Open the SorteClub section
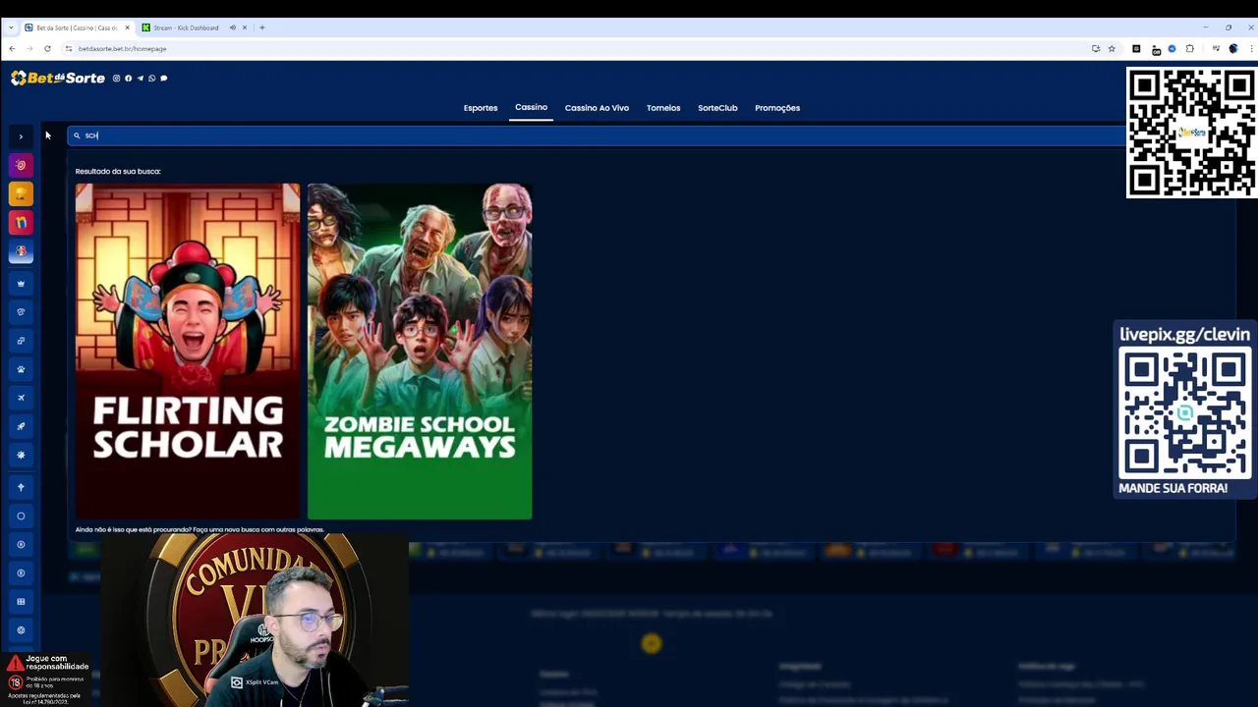This screenshot has height=707, width=1258. pos(717,108)
